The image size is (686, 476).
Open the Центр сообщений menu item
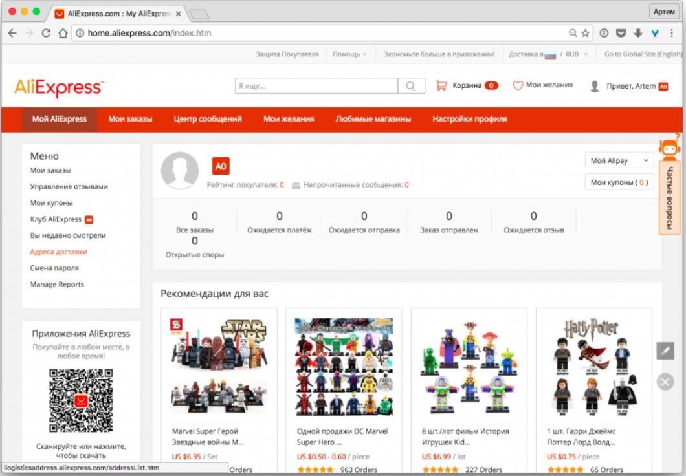pos(207,119)
